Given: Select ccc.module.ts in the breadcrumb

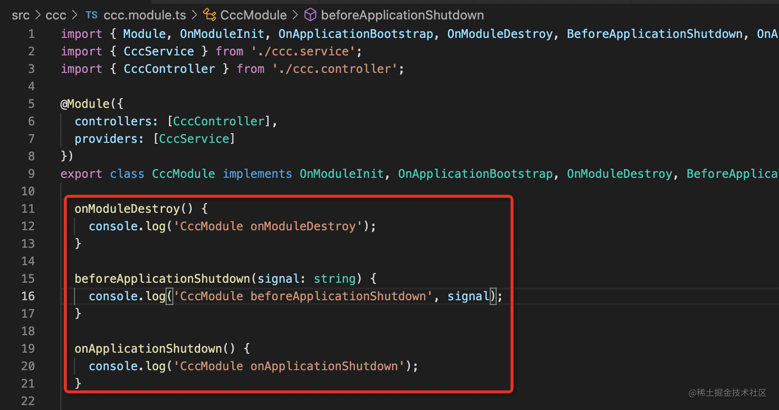Looking at the screenshot, I should [145, 15].
